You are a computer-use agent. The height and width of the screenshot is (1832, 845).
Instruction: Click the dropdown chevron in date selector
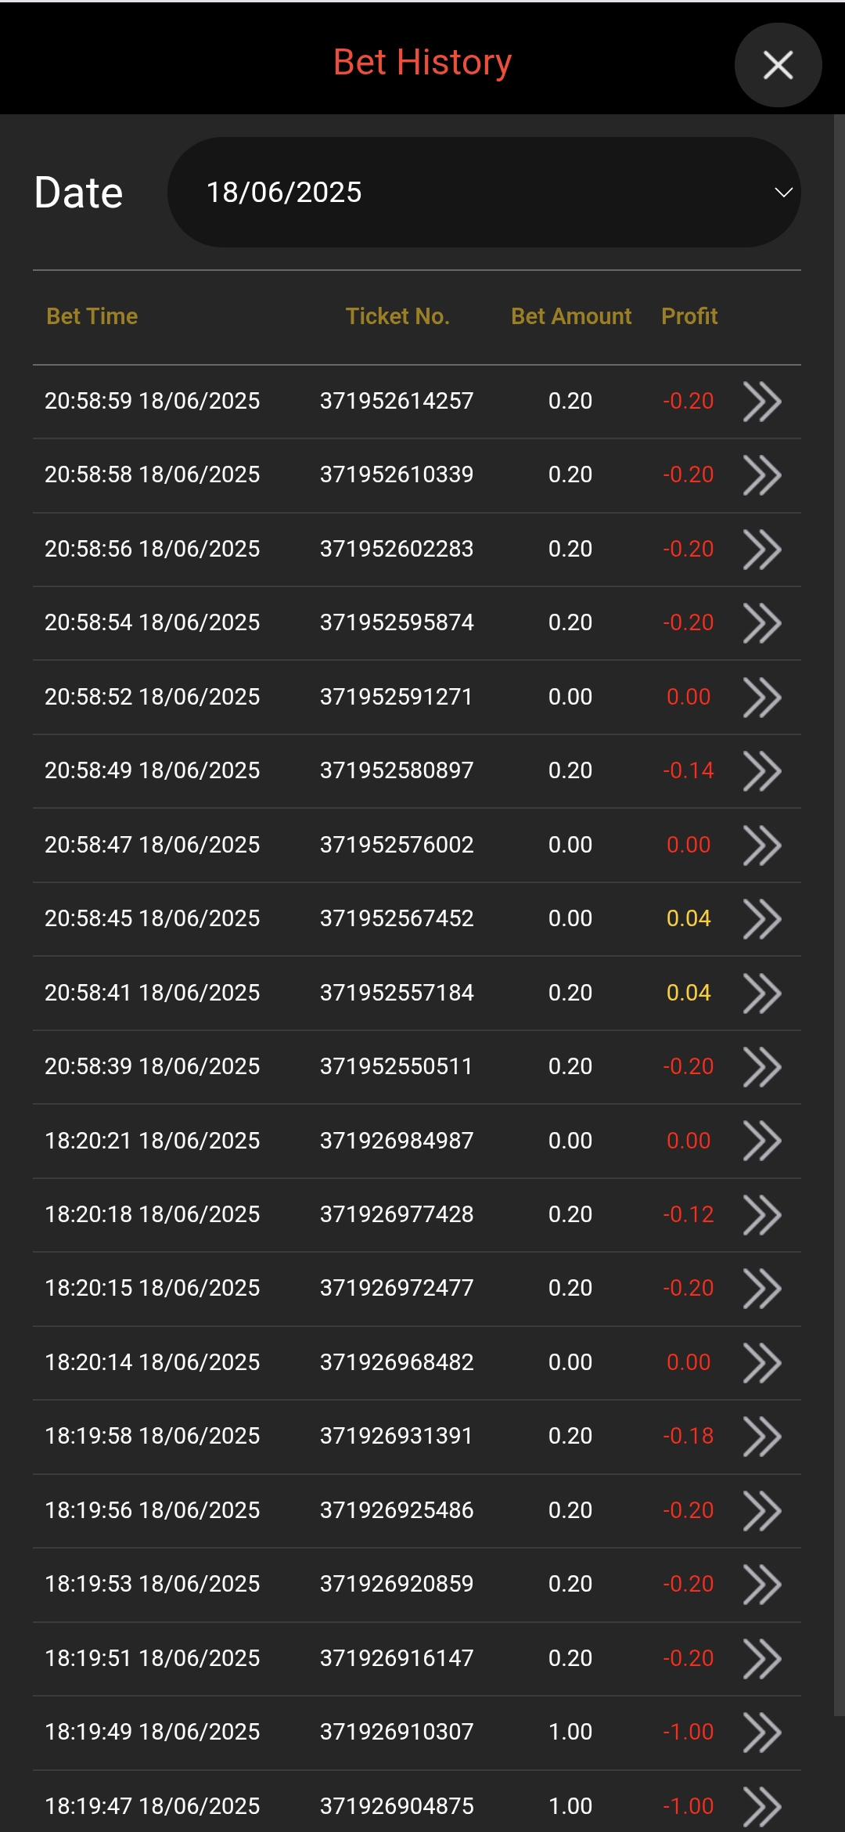click(783, 193)
